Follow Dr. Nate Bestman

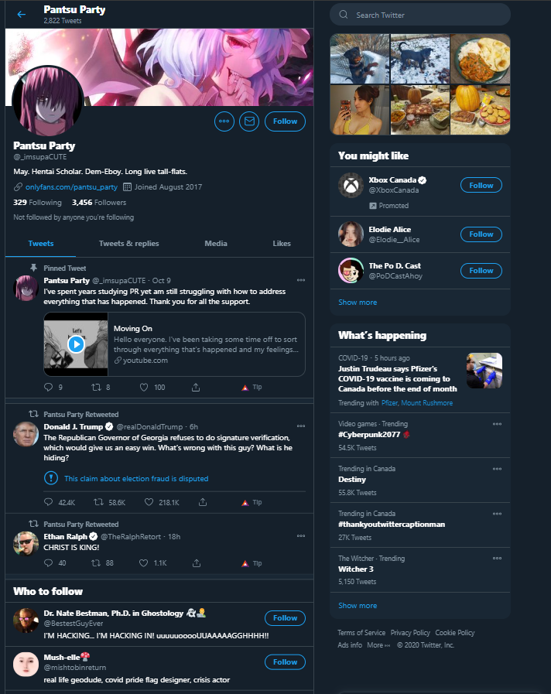click(x=285, y=618)
